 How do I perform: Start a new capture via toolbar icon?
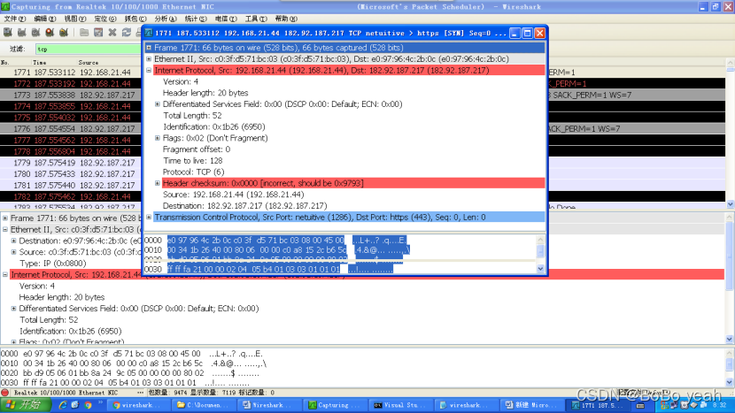pos(35,33)
